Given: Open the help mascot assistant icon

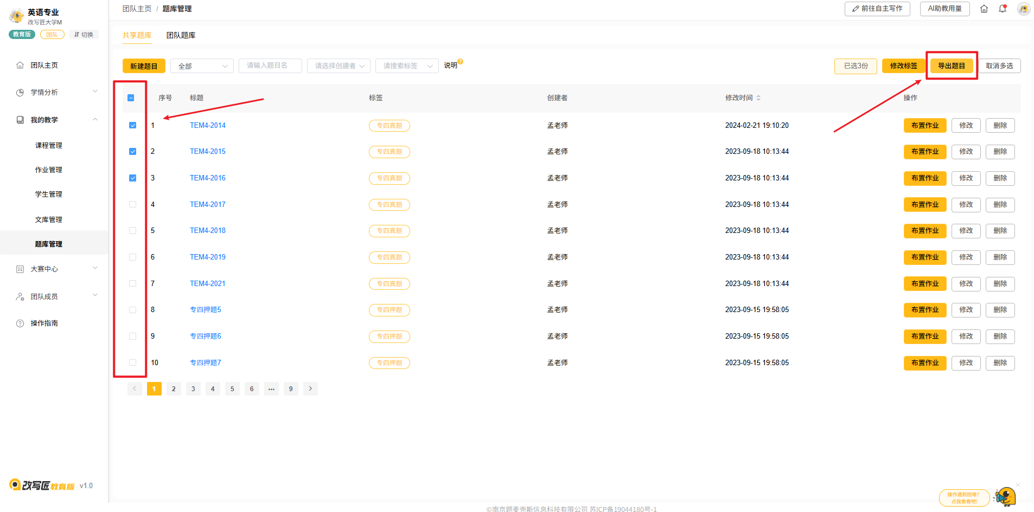Looking at the screenshot, I should pyautogui.click(x=1004, y=496).
